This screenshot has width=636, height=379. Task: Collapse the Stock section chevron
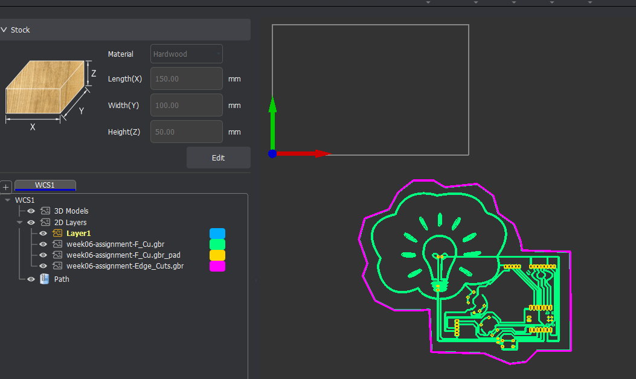pos(4,30)
